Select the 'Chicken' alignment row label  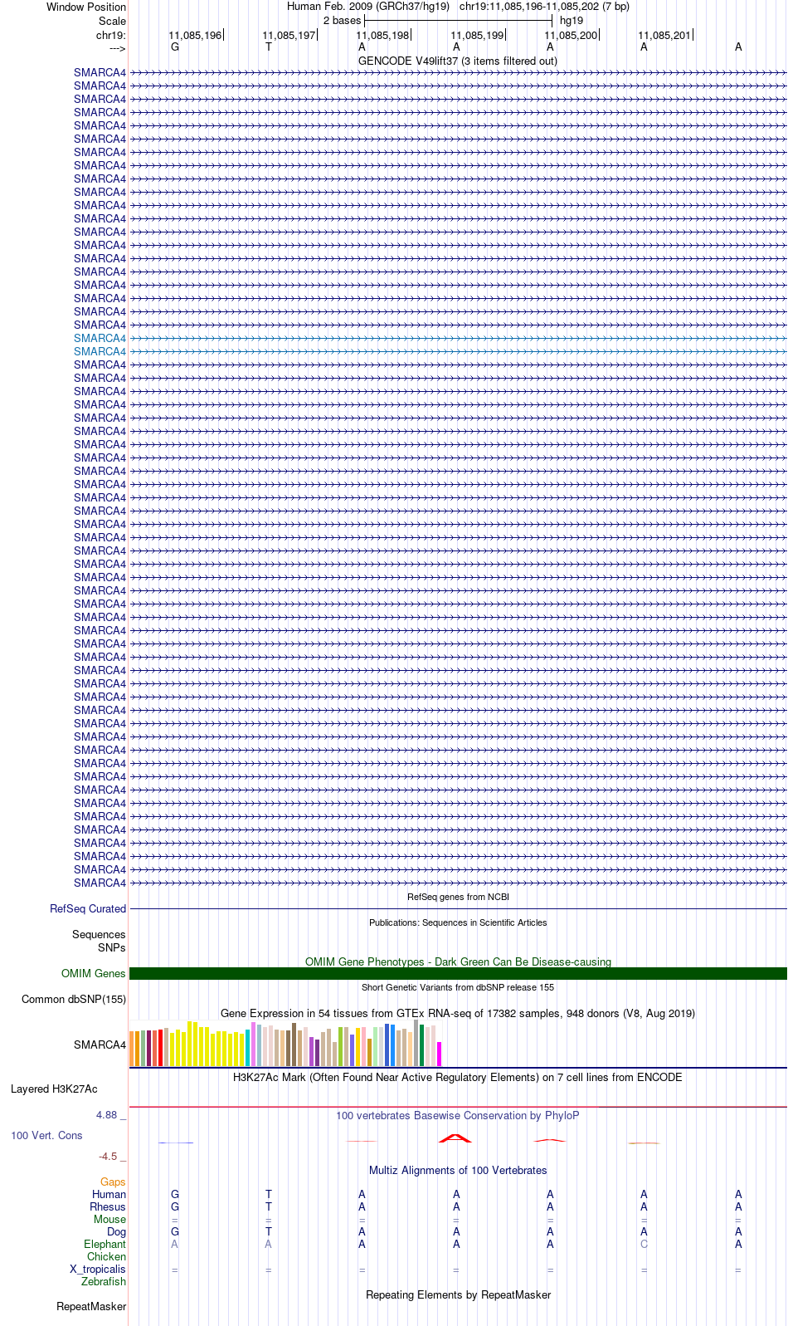106,1257
